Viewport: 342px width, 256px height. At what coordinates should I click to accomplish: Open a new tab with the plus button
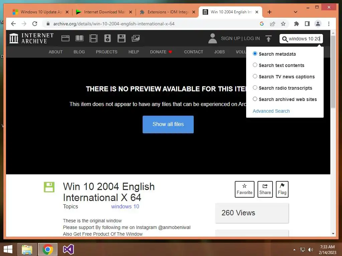pos(270,12)
